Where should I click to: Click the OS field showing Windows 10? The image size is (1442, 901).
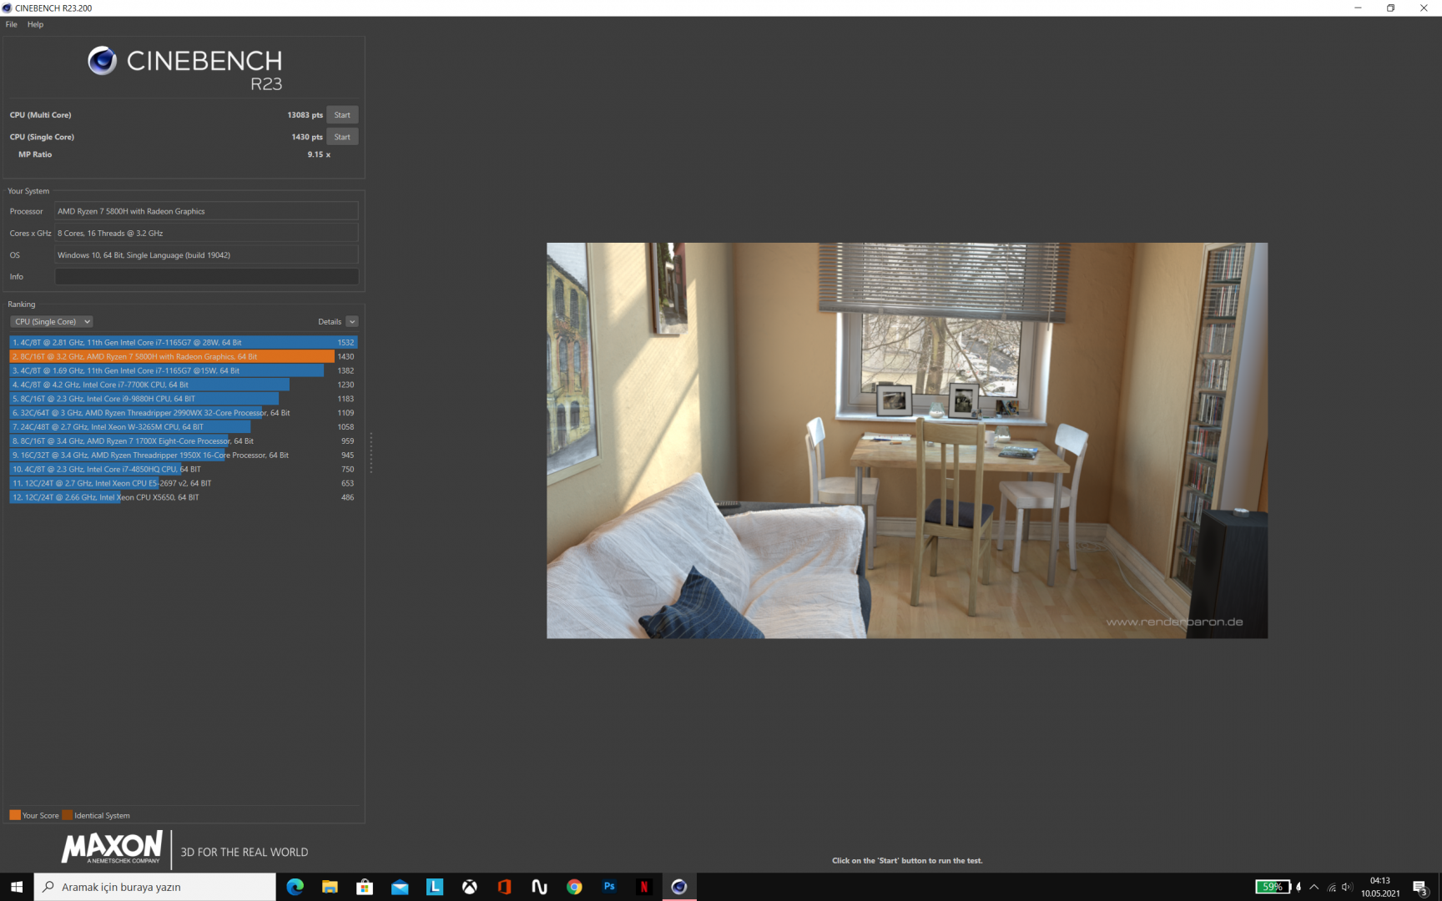(206, 255)
